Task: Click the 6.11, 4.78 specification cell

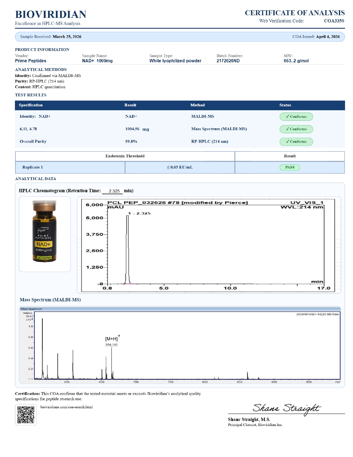Action: pyautogui.click(x=28, y=129)
